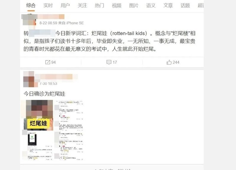Switch to the 话题 tab
236x170 pixels.
tap(185, 6)
